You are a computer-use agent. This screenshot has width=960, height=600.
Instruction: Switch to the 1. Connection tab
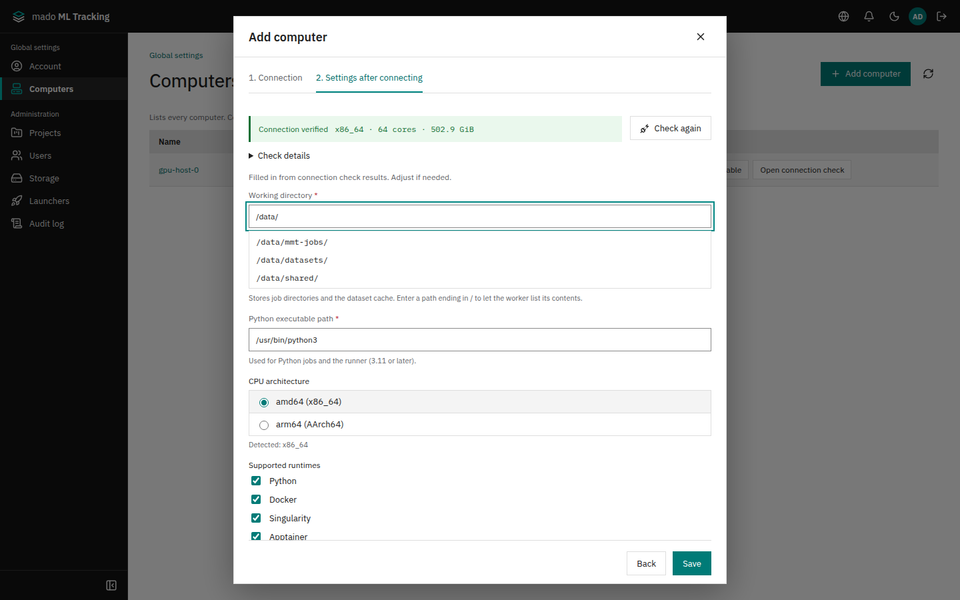click(x=275, y=78)
